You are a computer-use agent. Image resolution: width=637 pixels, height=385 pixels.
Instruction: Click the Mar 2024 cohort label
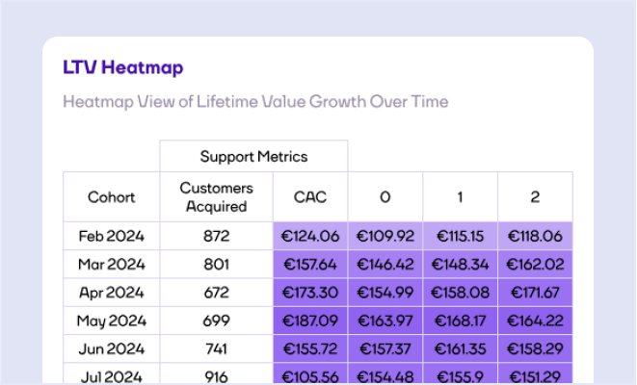pos(111,263)
